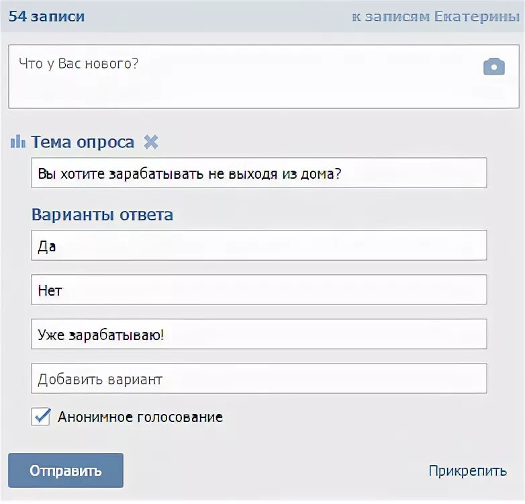Edit the poll question about earning from home
The height and width of the screenshot is (504, 525).
point(259,173)
